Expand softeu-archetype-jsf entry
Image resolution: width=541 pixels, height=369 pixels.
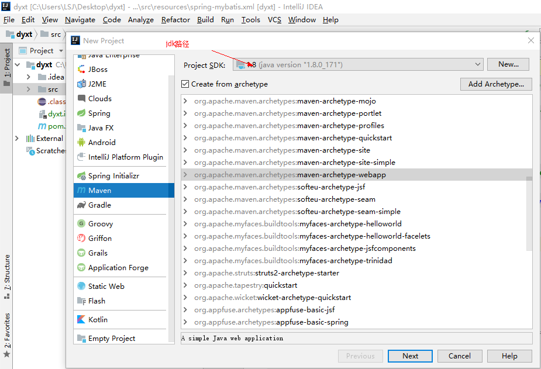tap(185, 187)
